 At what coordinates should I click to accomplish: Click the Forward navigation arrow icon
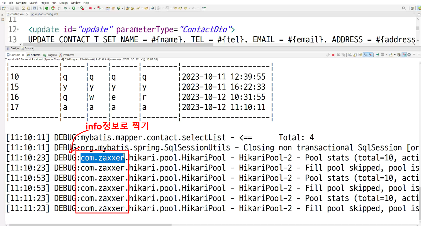pos(194,8)
